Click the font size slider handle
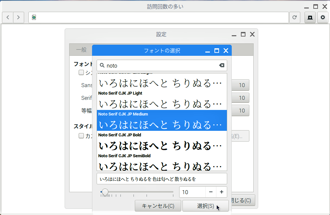330x215 pixels. [x=105, y=192]
